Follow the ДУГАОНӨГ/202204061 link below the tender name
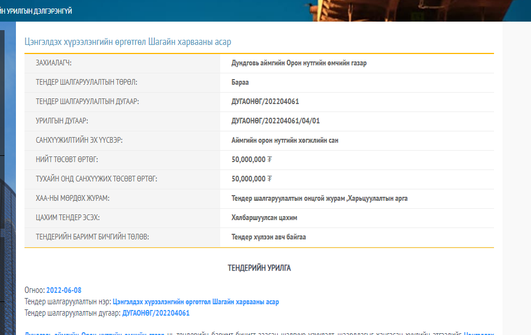Viewport: 531px width, 335px height. click(155, 313)
